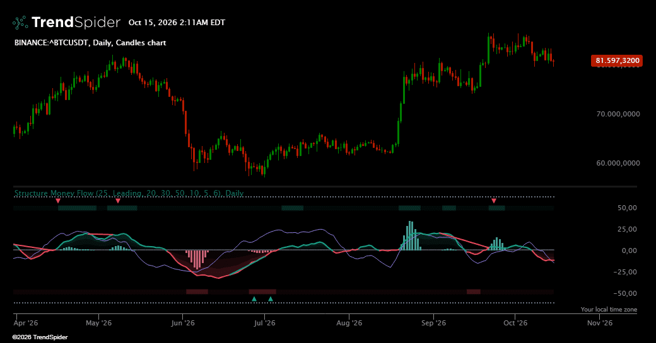Click the mid-April red down-triangle signal marker
This screenshot has height=343, width=656.
tap(58, 201)
